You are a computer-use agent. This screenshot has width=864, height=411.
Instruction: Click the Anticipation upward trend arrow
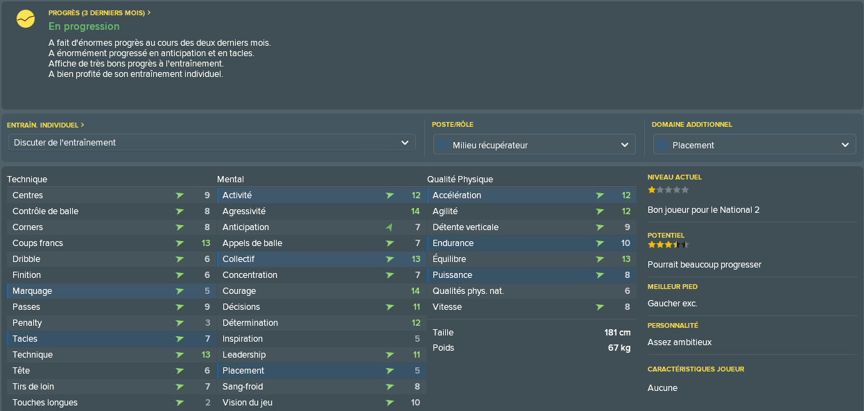coord(390,227)
